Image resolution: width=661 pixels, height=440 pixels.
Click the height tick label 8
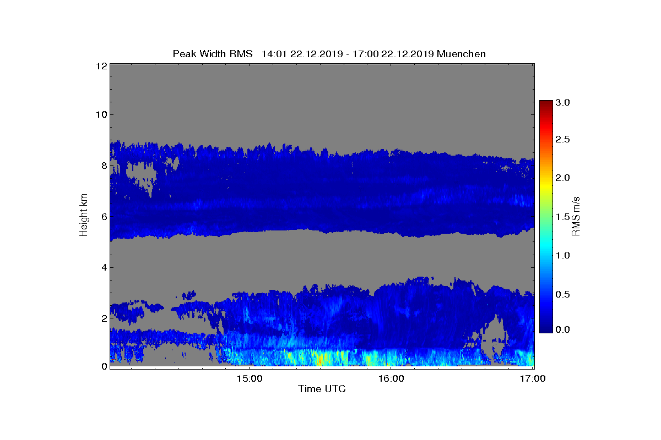coord(103,166)
